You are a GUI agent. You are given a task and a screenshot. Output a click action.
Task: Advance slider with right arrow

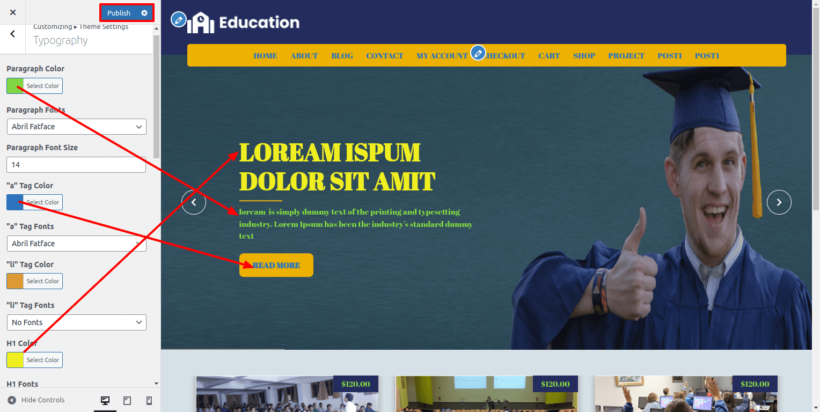(779, 202)
